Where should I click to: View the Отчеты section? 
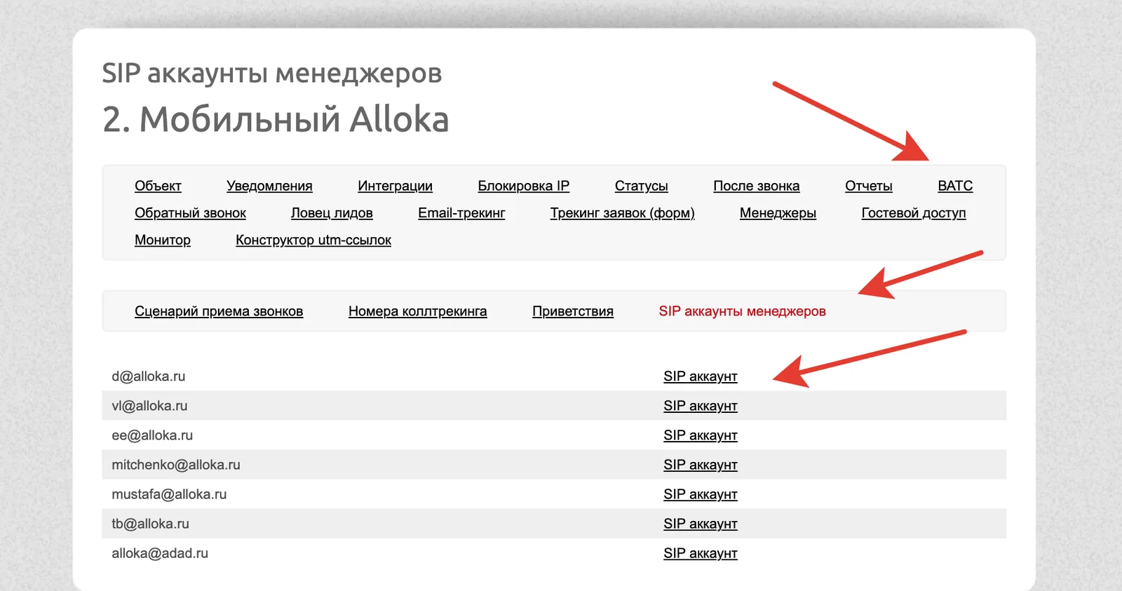tap(868, 186)
